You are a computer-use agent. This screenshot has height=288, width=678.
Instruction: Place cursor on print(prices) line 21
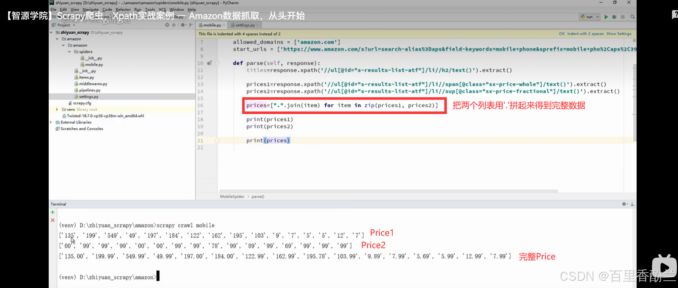(268, 140)
